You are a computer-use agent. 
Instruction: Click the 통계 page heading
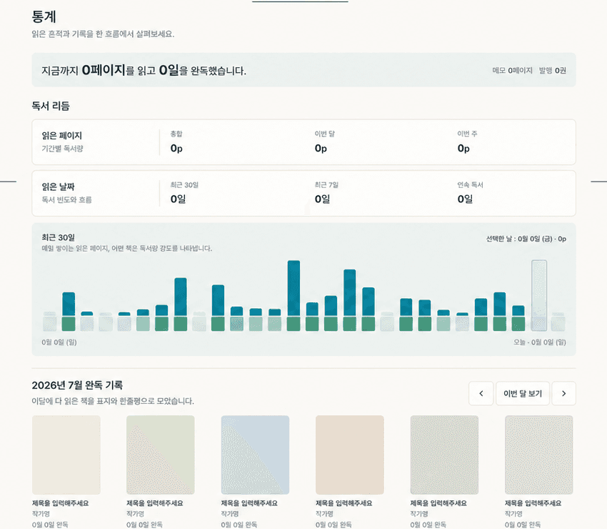[x=44, y=16]
